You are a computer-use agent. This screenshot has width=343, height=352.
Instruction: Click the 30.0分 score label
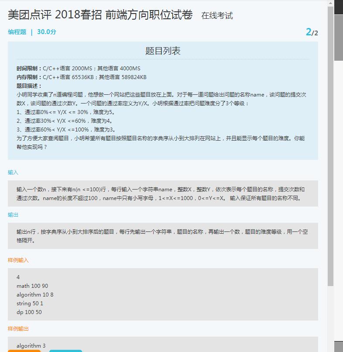pos(47,32)
